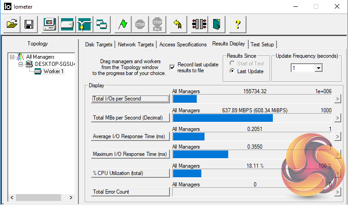This screenshot has height=205, width=348.
Task: Click the Start a New Disk Worker icon
Action: [x=67, y=24]
